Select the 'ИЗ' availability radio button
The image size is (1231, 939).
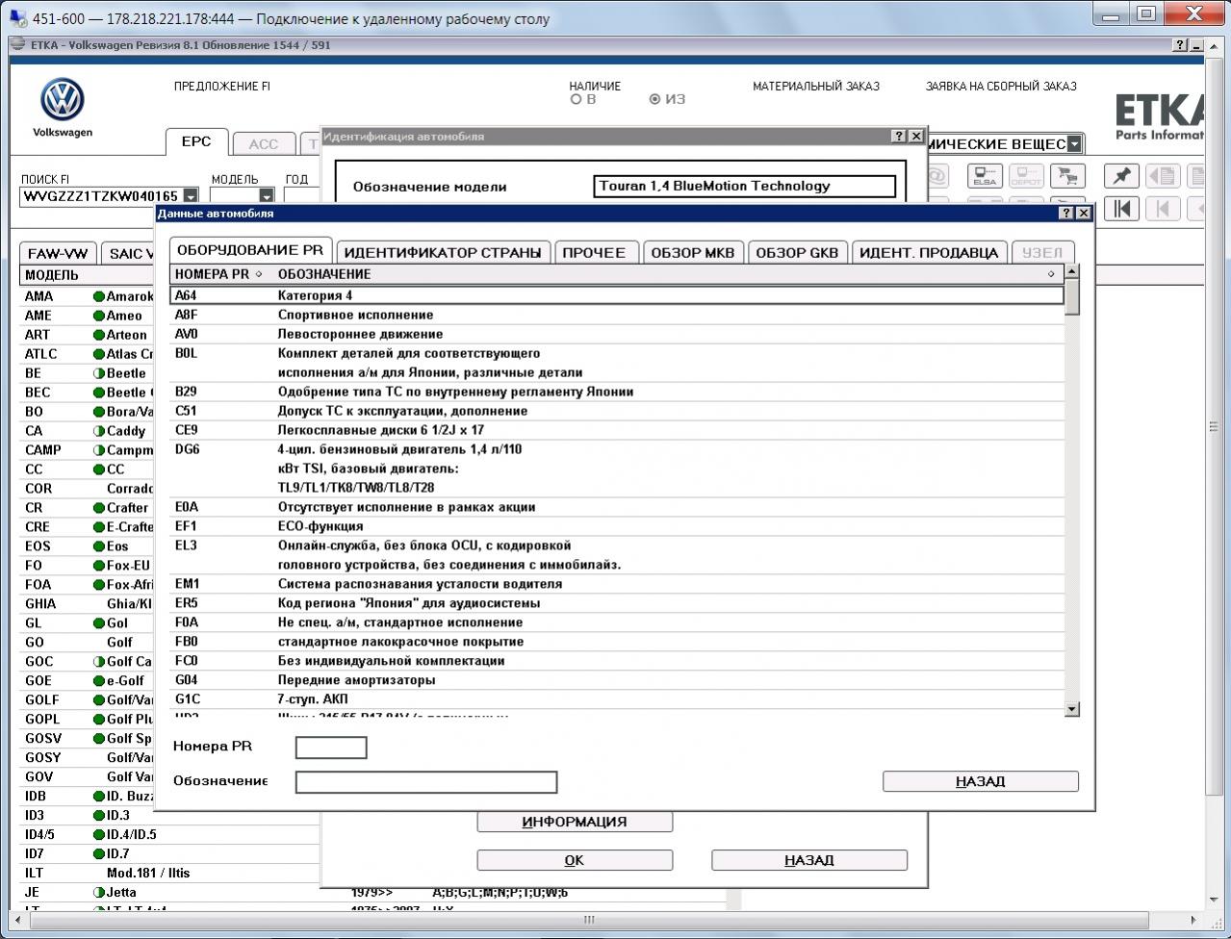tap(655, 99)
